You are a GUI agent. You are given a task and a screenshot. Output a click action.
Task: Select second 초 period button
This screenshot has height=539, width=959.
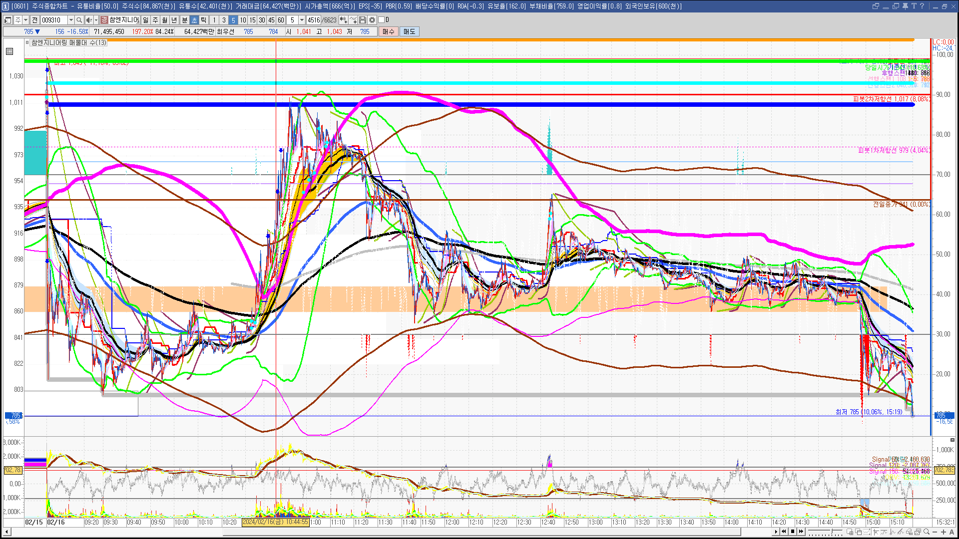point(194,20)
